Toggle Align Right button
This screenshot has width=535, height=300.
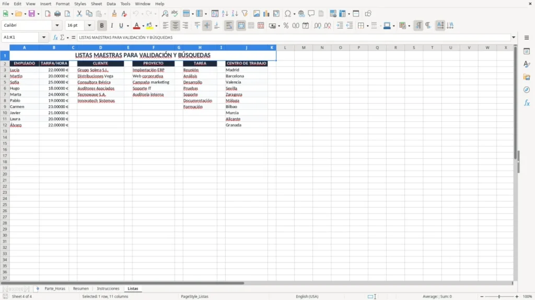185,26
